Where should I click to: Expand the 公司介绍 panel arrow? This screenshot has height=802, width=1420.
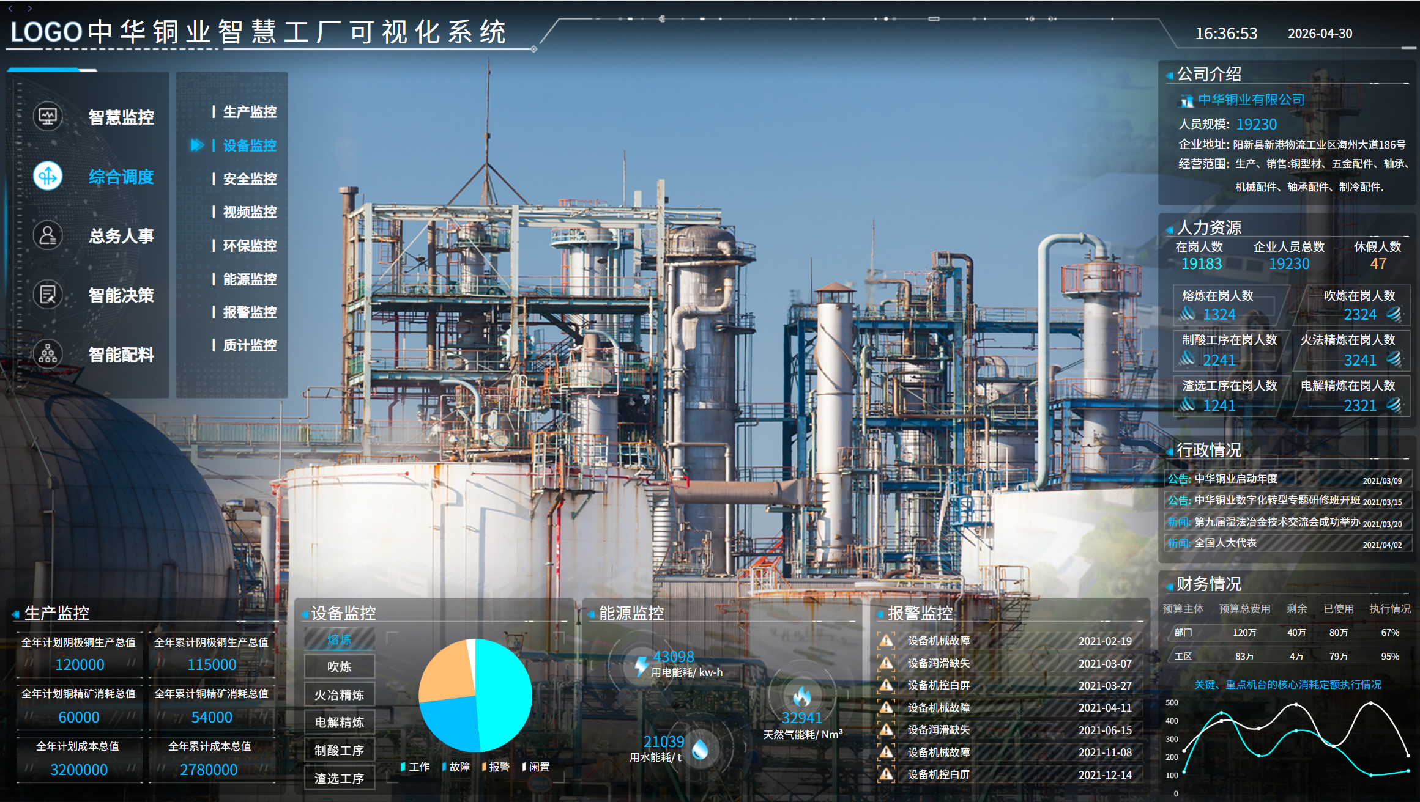pos(1169,76)
